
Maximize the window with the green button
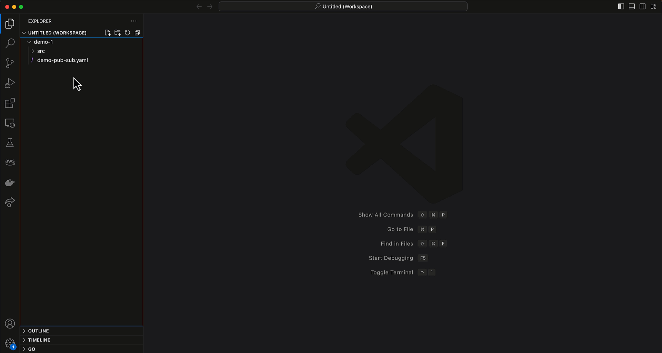[21, 7]
